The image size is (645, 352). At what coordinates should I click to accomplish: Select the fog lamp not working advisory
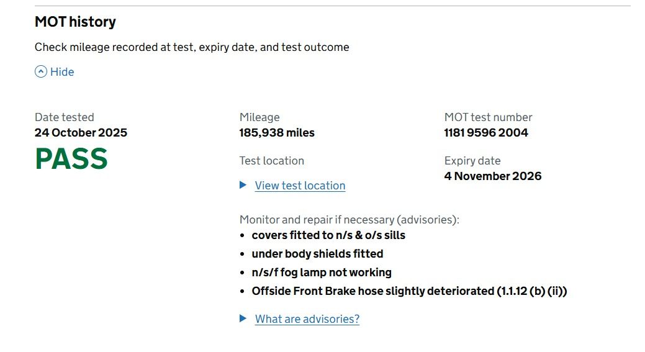pyautogui.click(x=322, y=273)
